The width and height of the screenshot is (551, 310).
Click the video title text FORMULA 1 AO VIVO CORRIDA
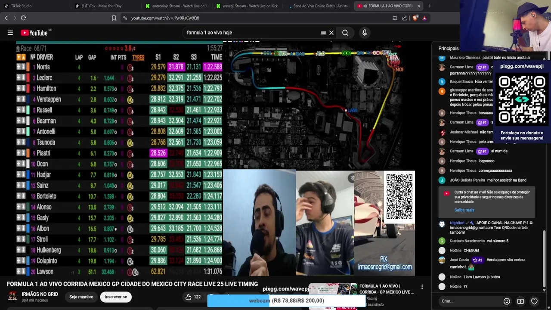click(x=132, y=284)
